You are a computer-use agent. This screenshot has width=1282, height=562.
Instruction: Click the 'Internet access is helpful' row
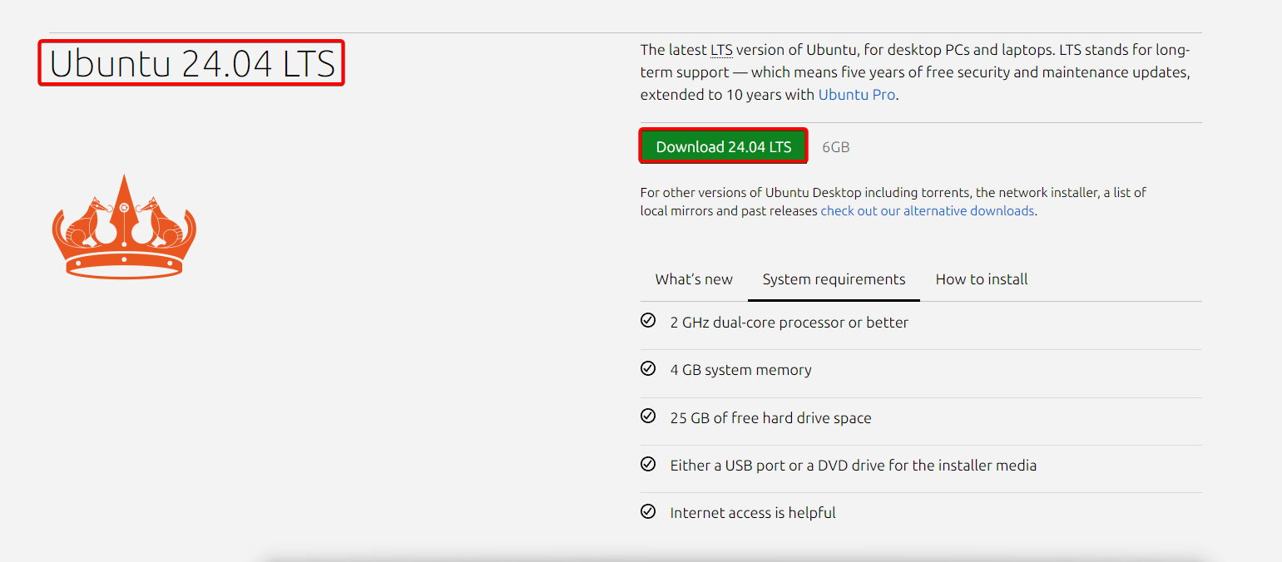pos(753,512)
